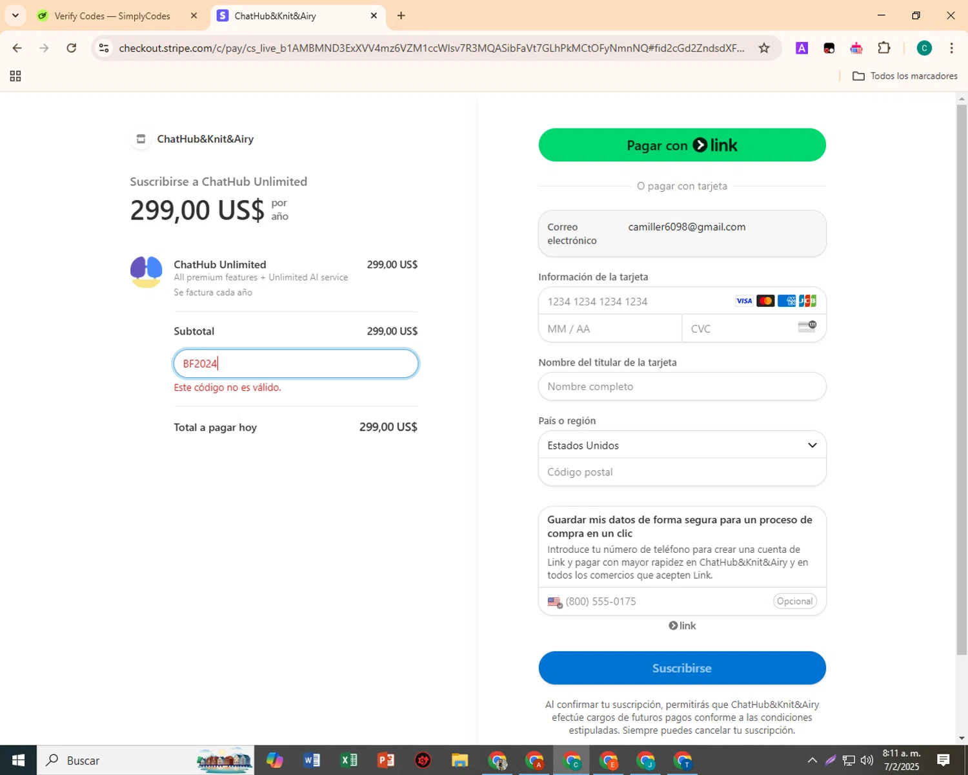Open the network icon in system tray
This screenshot has width=968, height=775.
click(849, 760)
